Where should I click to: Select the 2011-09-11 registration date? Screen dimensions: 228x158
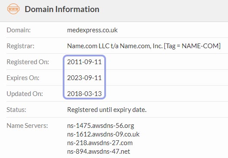click(84, 62)
